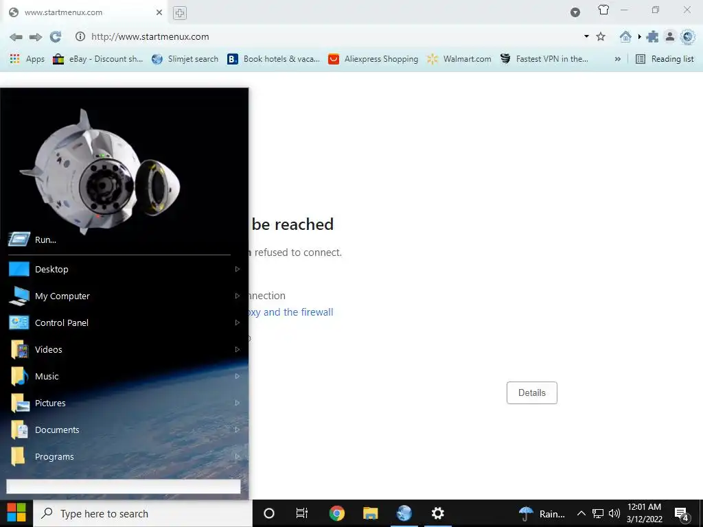
Task: Go forward using the browser forward arrow
Action: 36,37
